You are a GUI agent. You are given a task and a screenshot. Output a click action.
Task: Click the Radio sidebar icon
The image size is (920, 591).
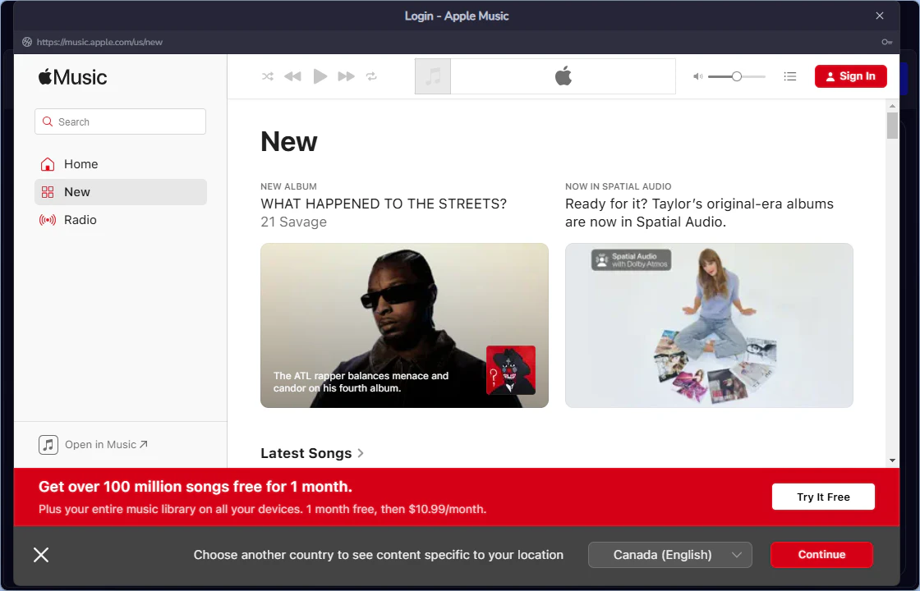[48, 219]
